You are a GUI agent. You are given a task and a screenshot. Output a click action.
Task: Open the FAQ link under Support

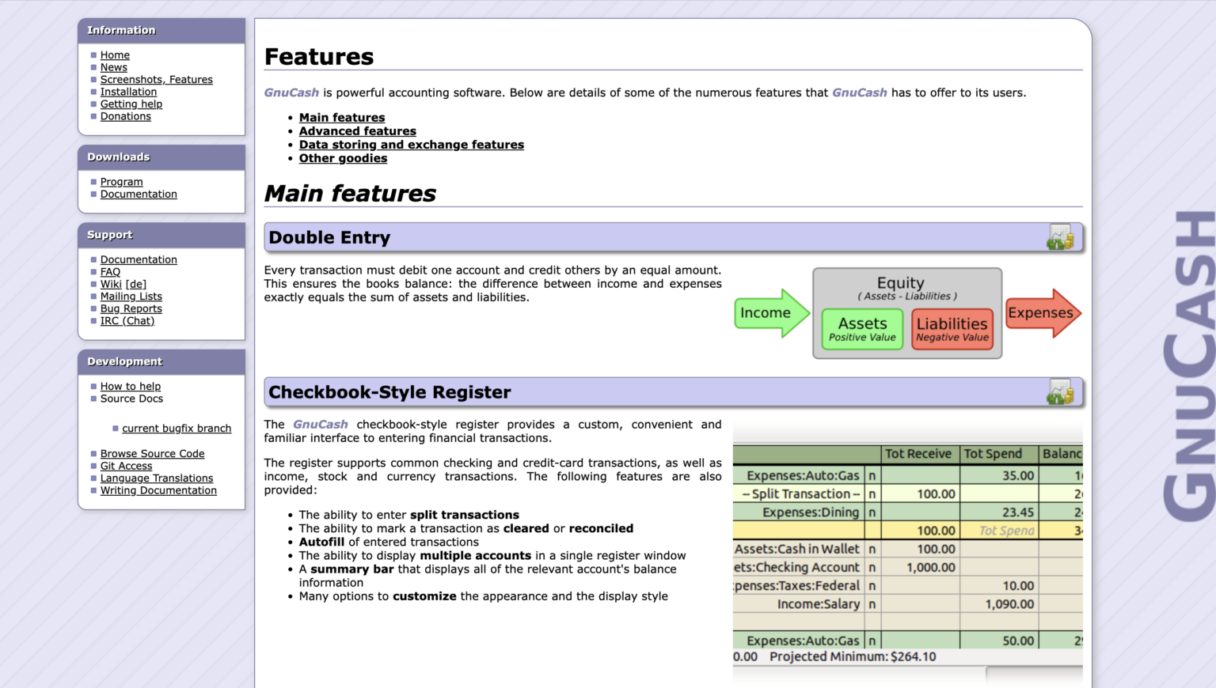tap(110, 272)
